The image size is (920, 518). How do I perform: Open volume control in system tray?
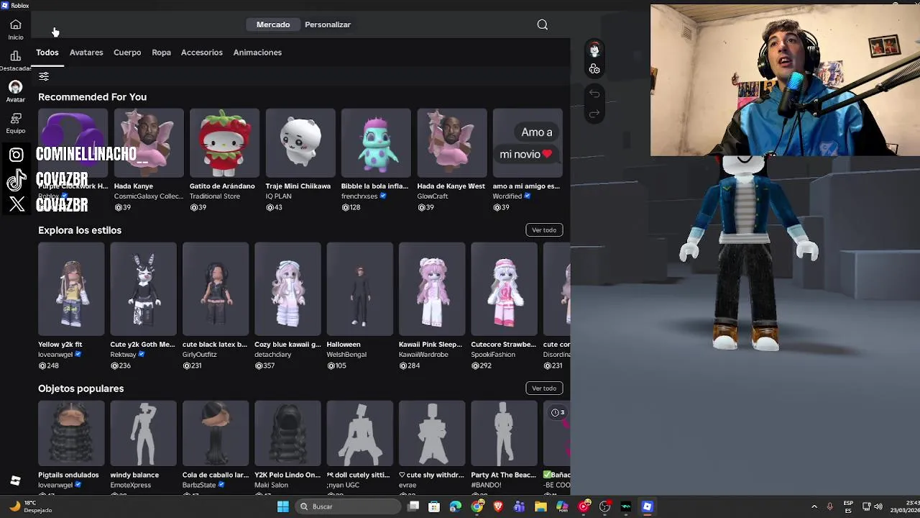point(879,506)
